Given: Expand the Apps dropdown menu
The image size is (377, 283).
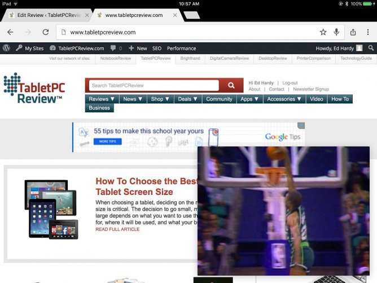Looking at the screenshot, I should (249, 99).
